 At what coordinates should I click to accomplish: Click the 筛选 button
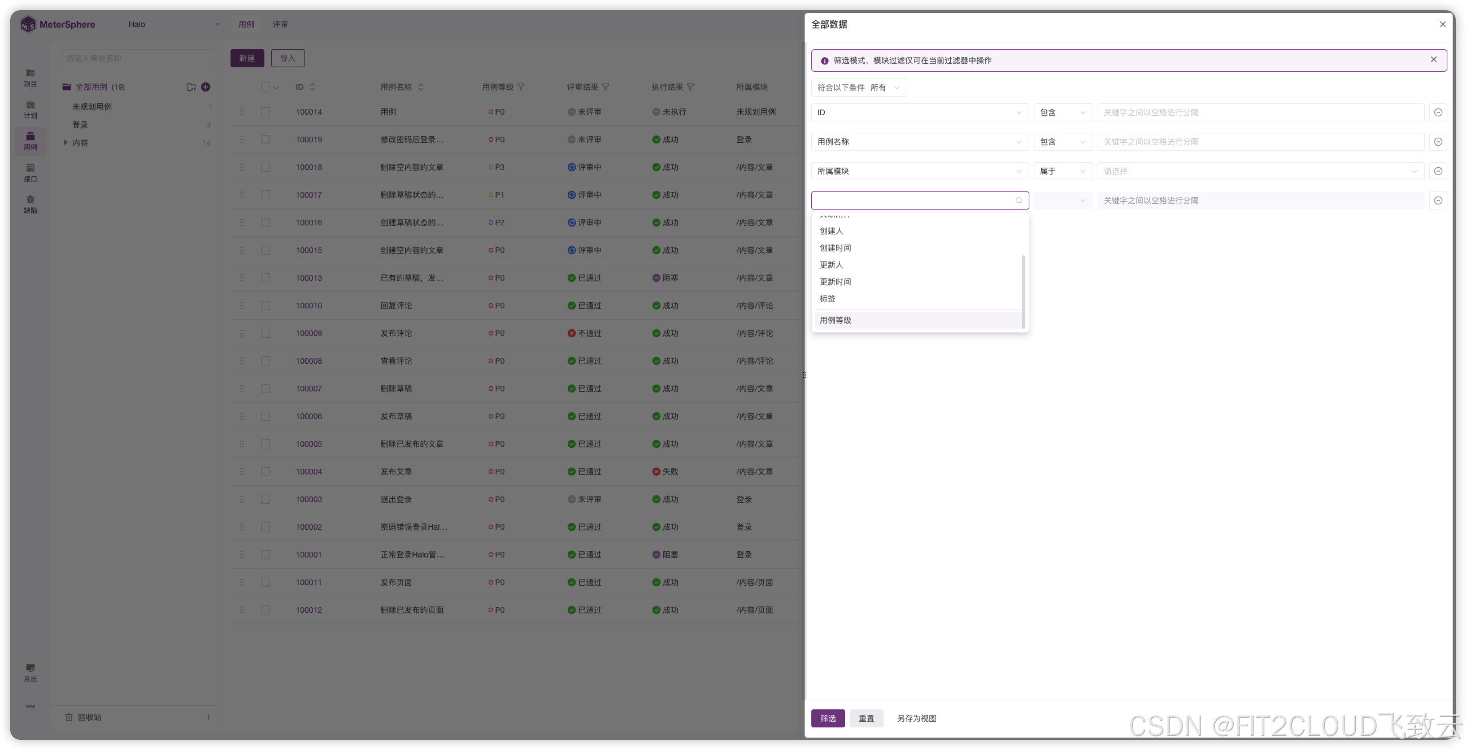(828, 718)
